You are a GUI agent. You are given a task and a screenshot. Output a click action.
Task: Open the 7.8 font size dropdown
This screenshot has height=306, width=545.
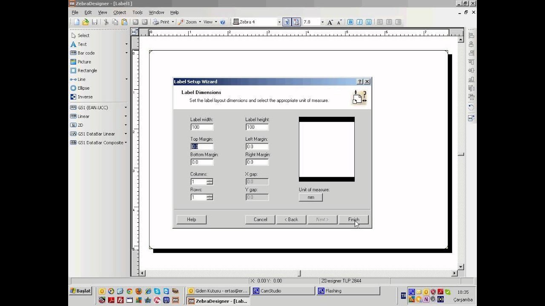tap(322, 22)
